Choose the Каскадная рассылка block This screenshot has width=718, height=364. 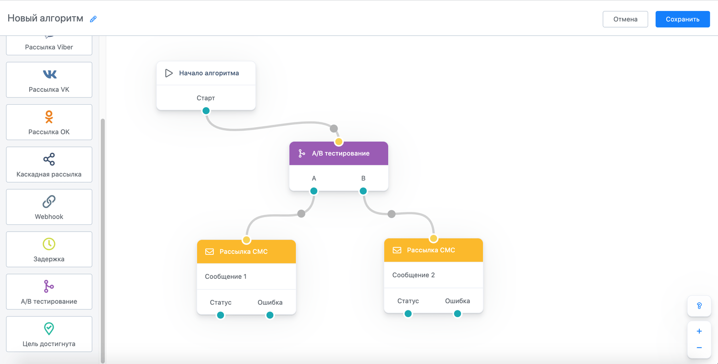click(49, 165)
